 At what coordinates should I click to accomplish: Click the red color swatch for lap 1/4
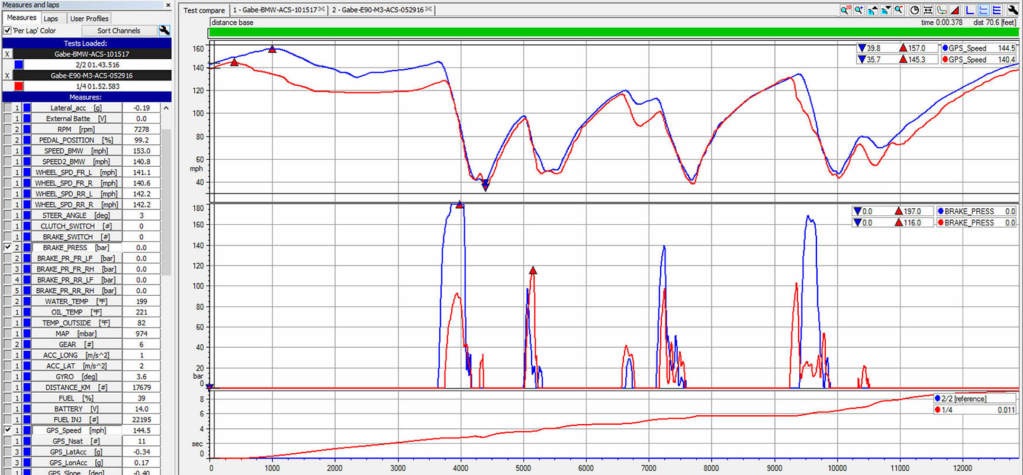[19, 86]
